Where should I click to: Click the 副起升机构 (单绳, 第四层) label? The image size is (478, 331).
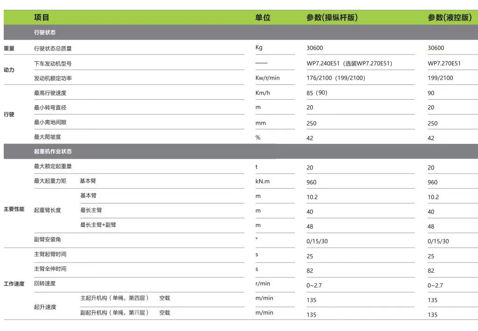[x=114, y=313]
